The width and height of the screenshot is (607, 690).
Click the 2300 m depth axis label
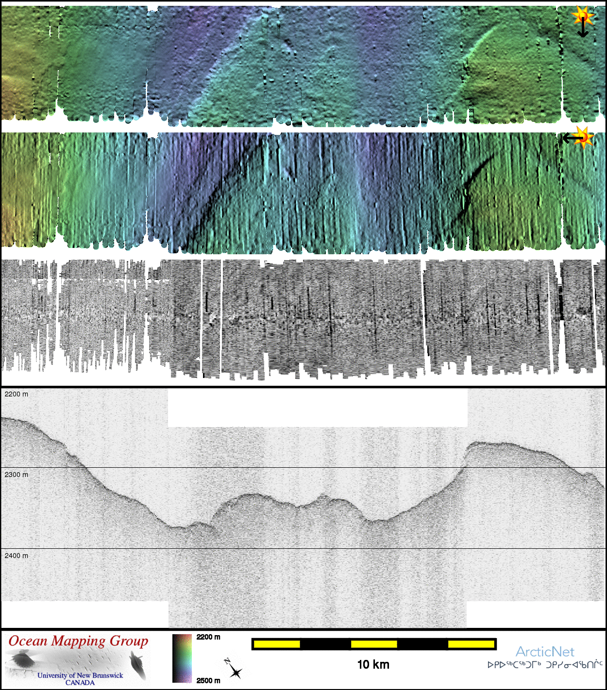coord(17,475)
